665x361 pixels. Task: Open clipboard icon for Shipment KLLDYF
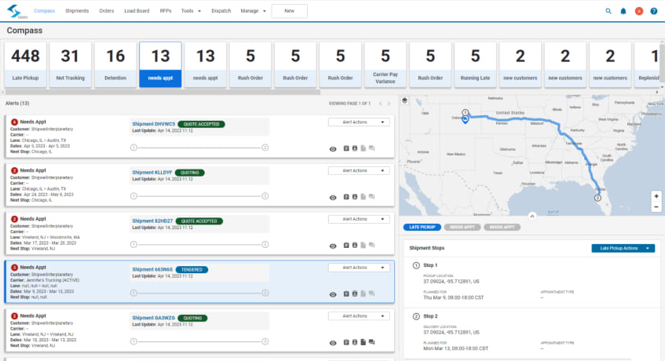(x=346, y=197)
